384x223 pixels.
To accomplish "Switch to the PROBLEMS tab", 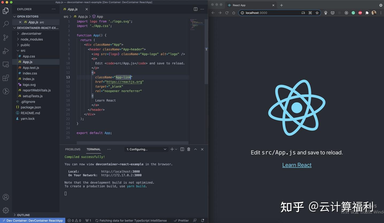I will click(72, 149).
